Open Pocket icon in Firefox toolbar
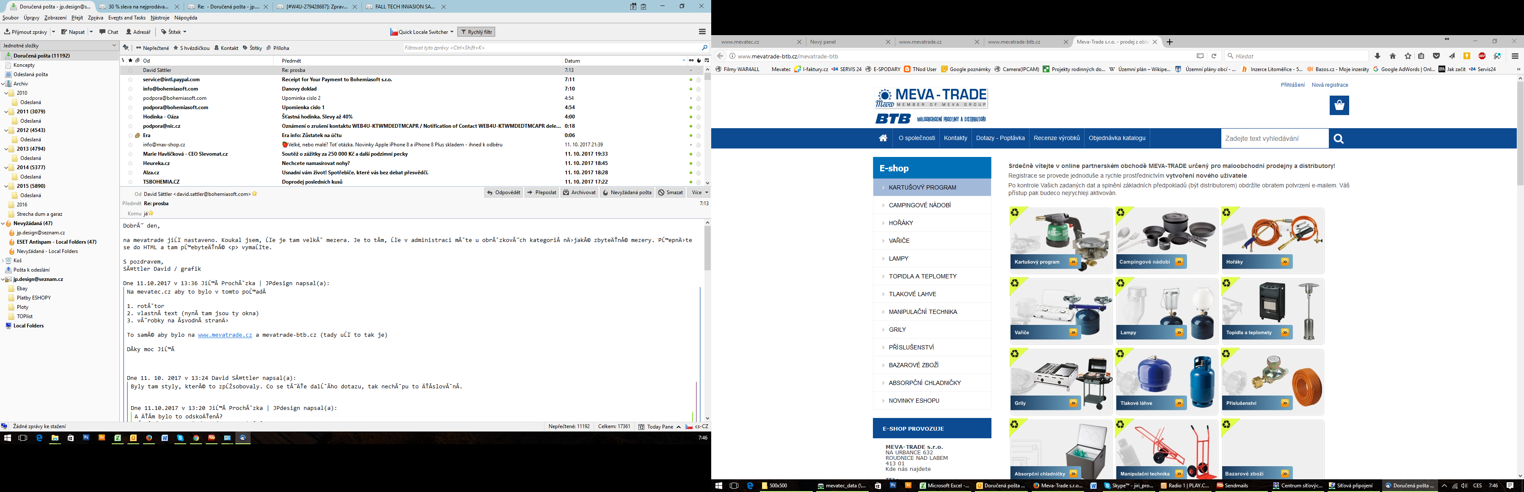1524x492 pixels. tap(1436, 56)
